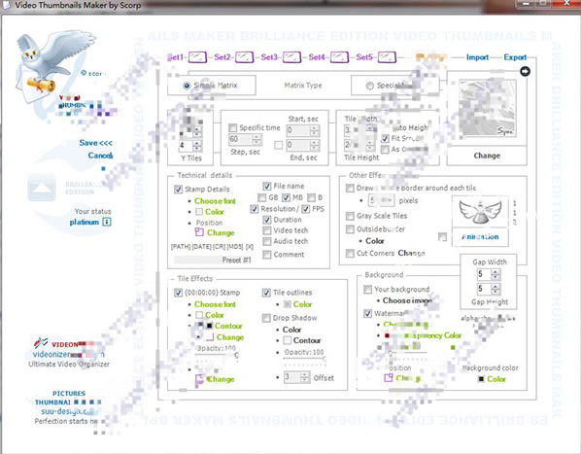
Task: Click the End sec spinner arrows
Action: [314, 145]
